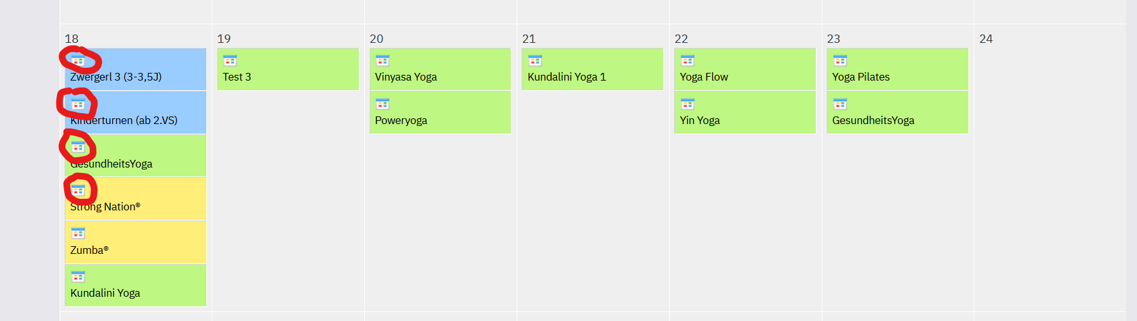Click calendar icon on Zwergerl 3 event

point(78,61)
